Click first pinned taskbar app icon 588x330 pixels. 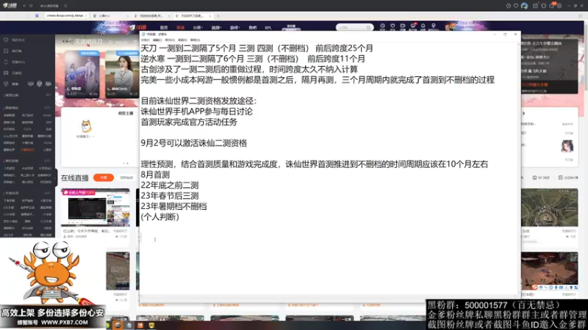click(x=118, y=326)
